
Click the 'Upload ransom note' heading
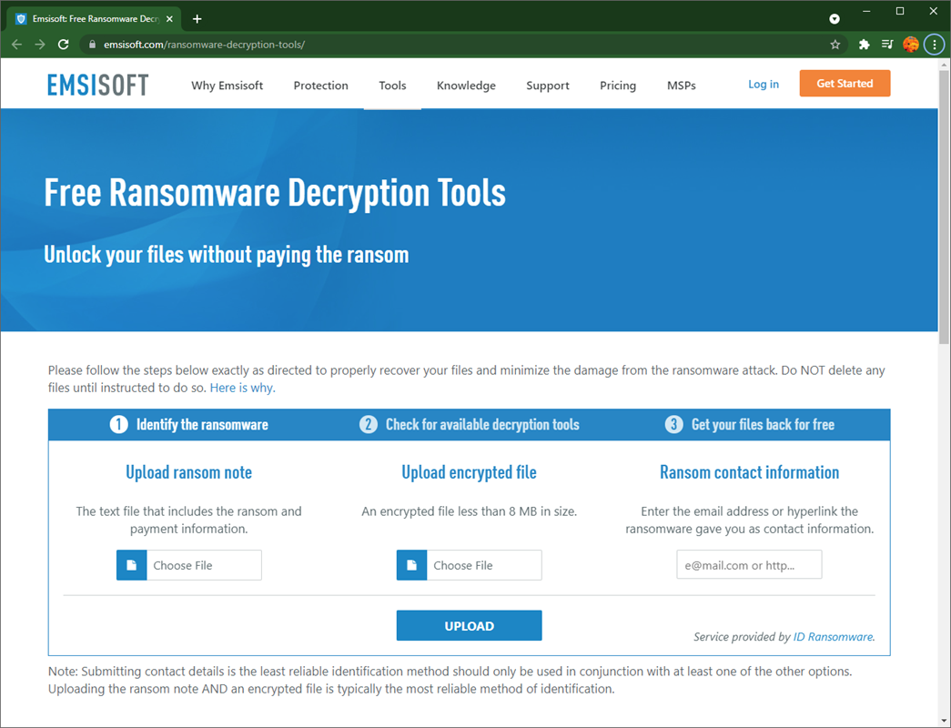point(188,472)
